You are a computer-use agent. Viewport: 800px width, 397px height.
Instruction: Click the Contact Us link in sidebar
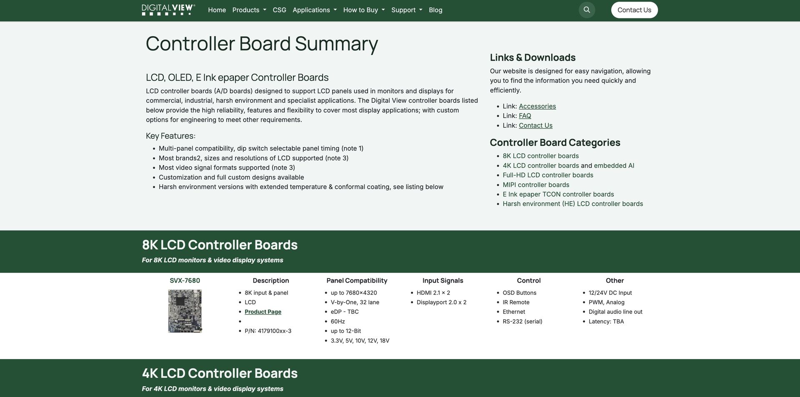pos(535,126)
